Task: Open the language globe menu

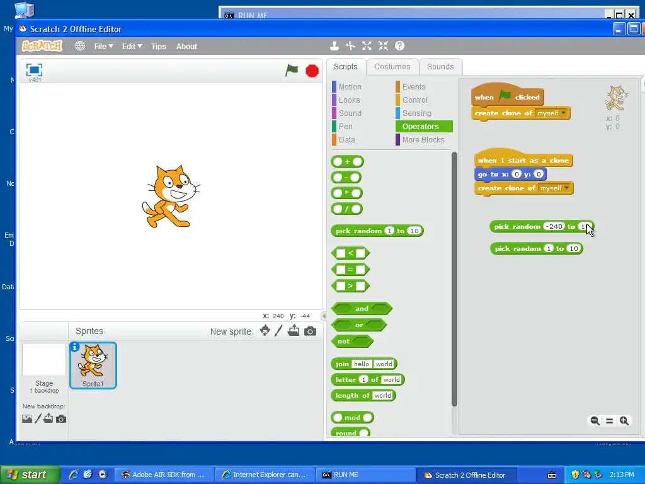Action: (80, 46)
